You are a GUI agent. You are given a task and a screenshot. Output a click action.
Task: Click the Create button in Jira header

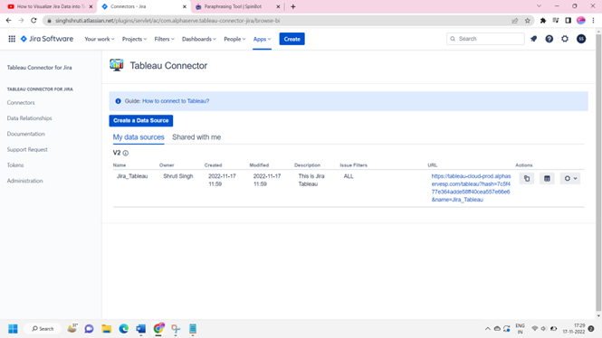click(291, 39)
